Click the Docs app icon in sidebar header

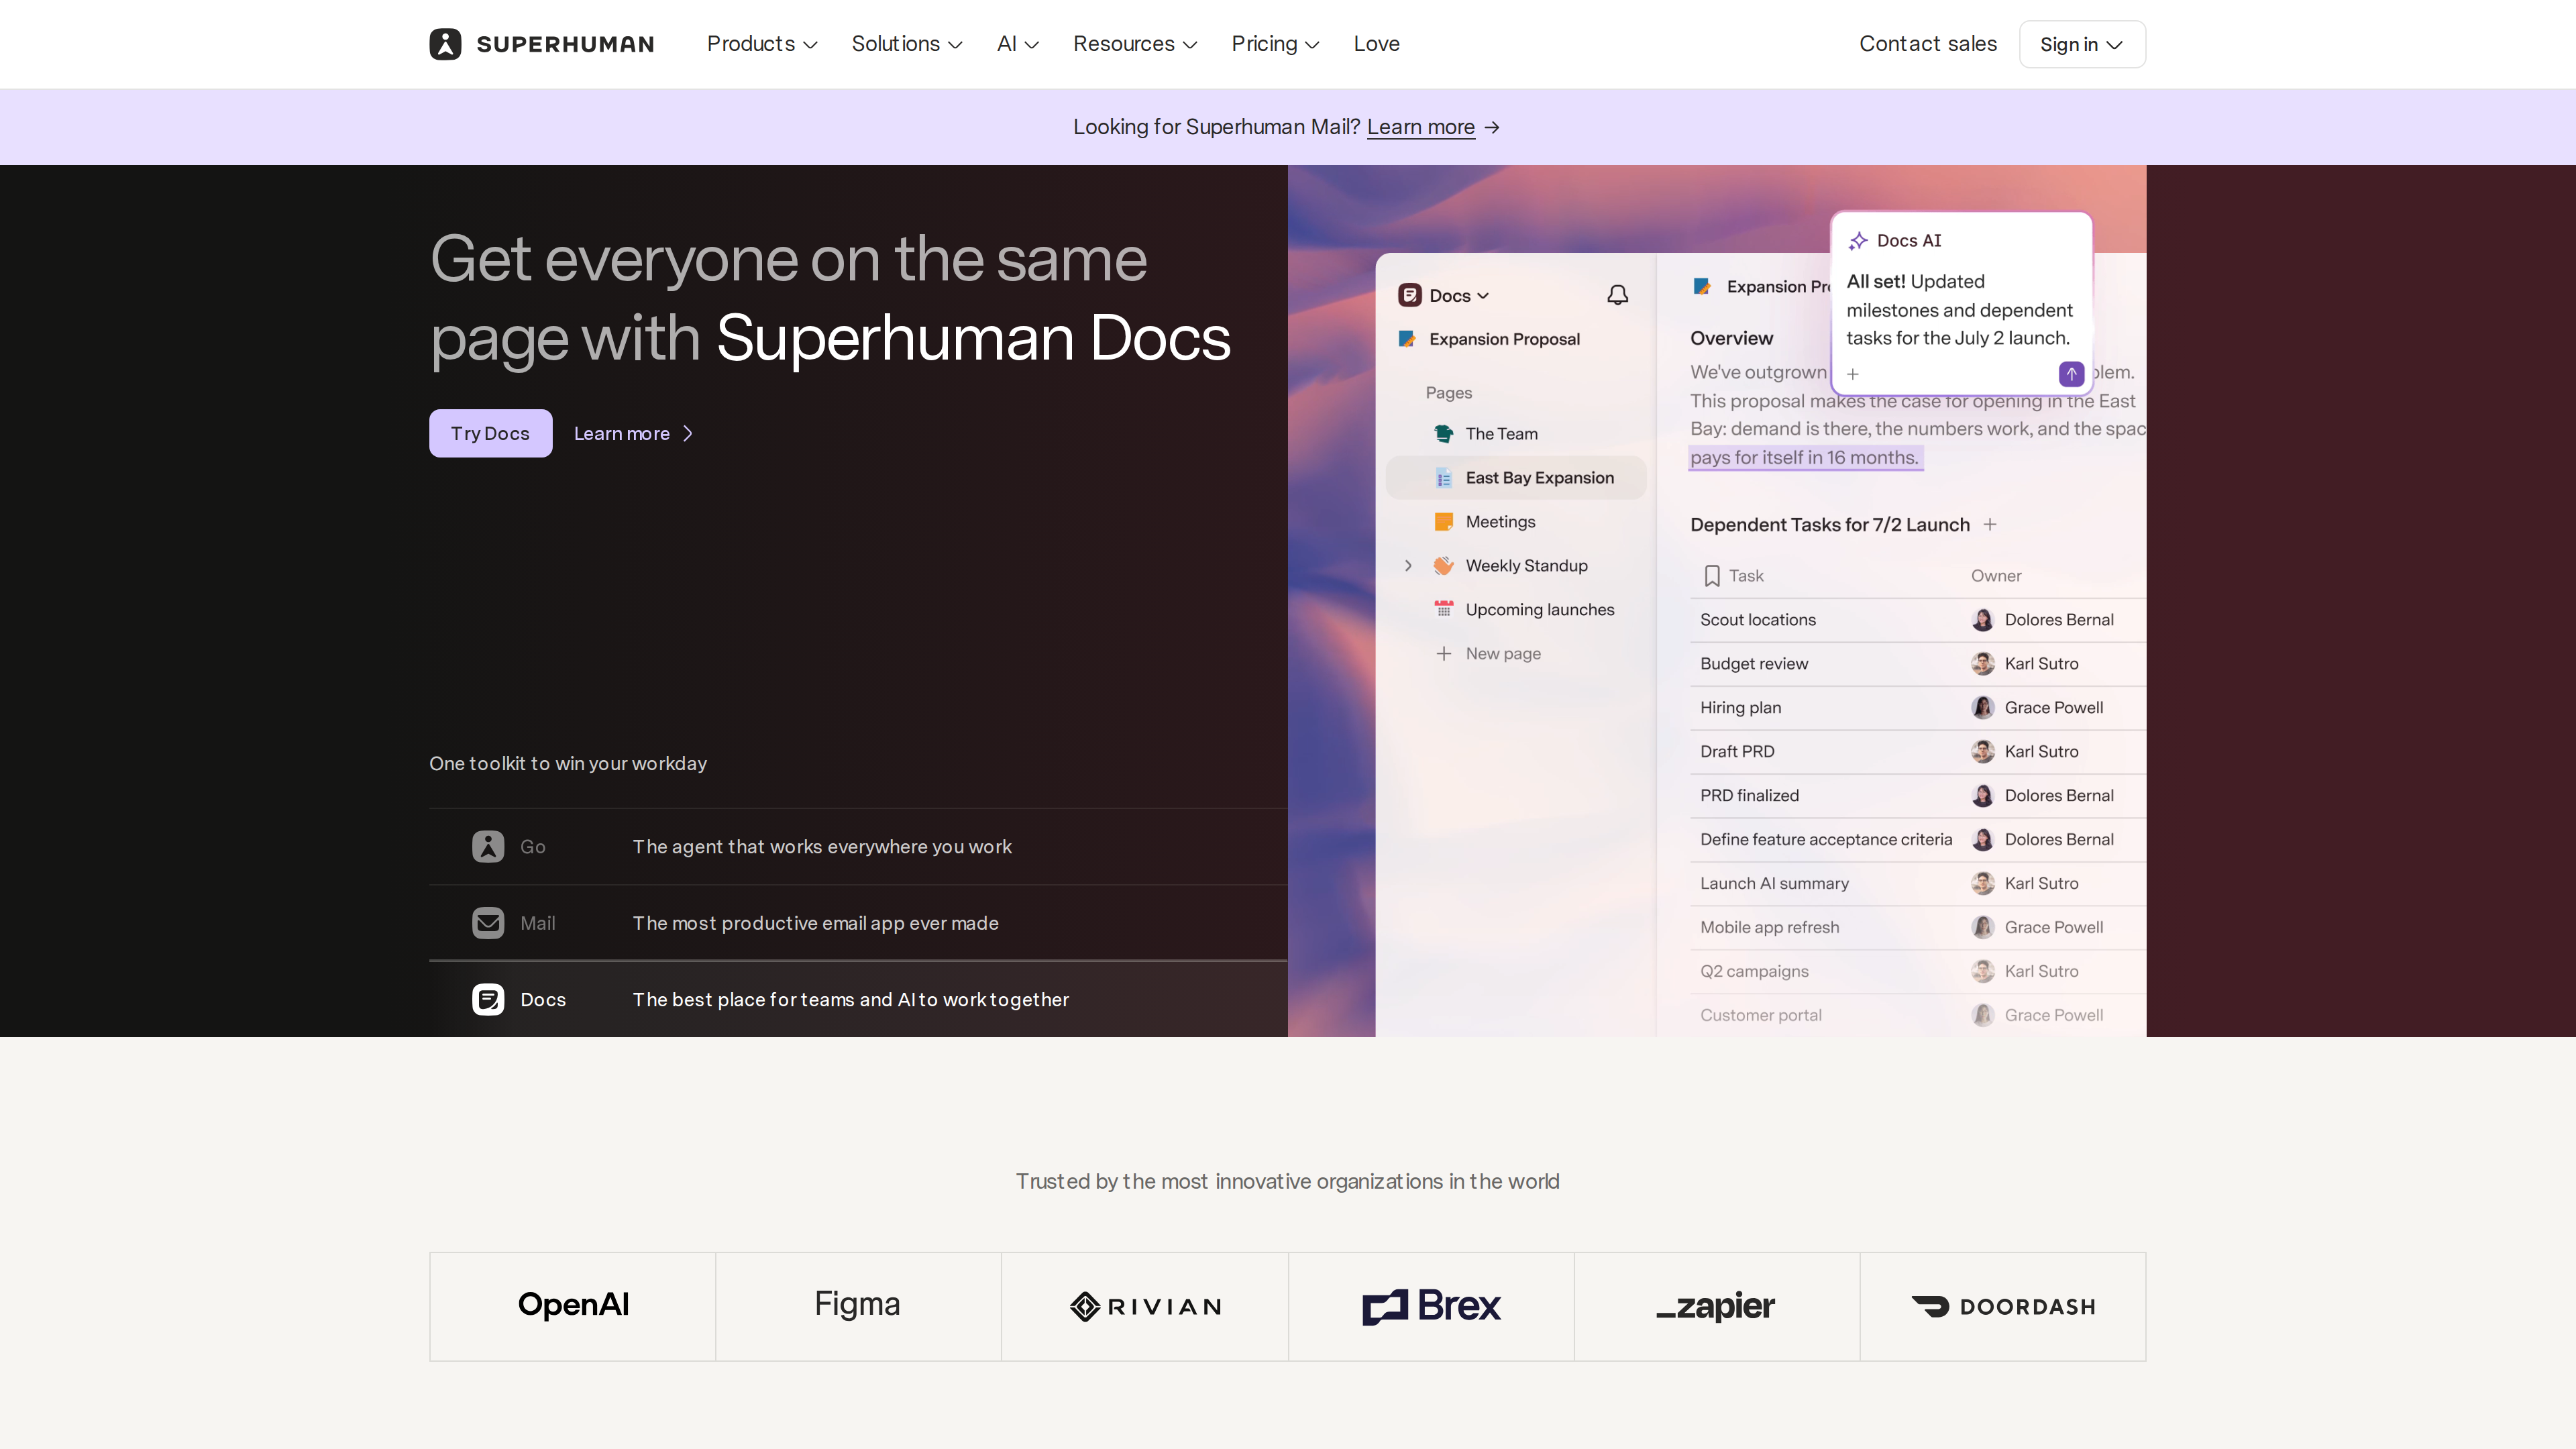(x=1410, y=295)
